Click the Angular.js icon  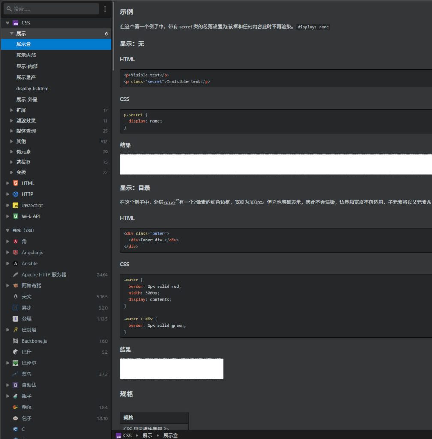pos(15,253)
